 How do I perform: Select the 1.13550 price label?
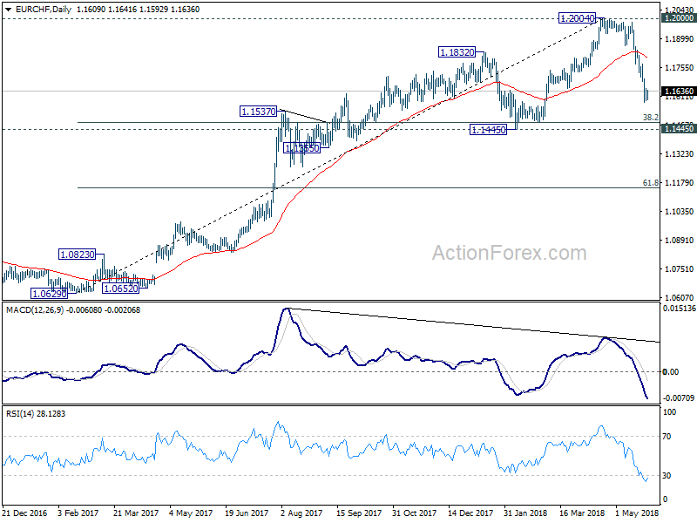[x=301, y=148]
